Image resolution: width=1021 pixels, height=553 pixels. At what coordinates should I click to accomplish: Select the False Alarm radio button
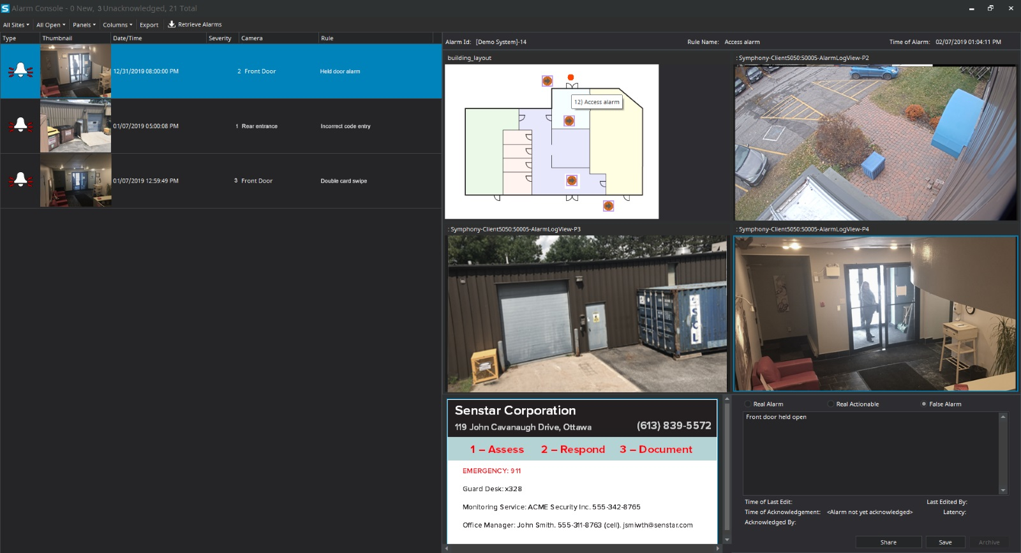pos(924,404)
